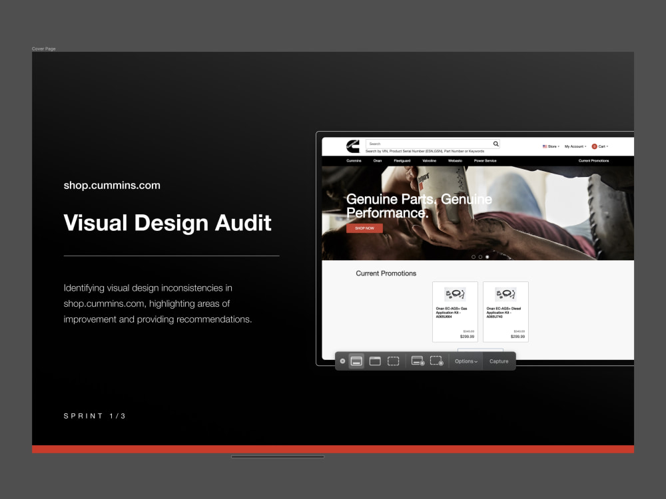This screenshot has height=499, width=666.
Task: Click the Current Promotions nav link
Action: (593, 161)
